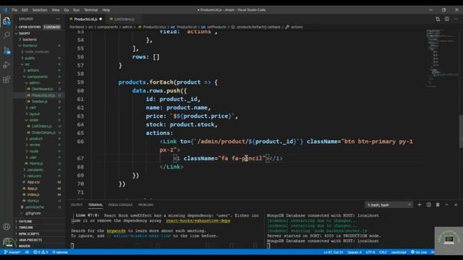Open store.js file in explorer
The height and width of the screenshot is (260, 463).
pos(33,201)
